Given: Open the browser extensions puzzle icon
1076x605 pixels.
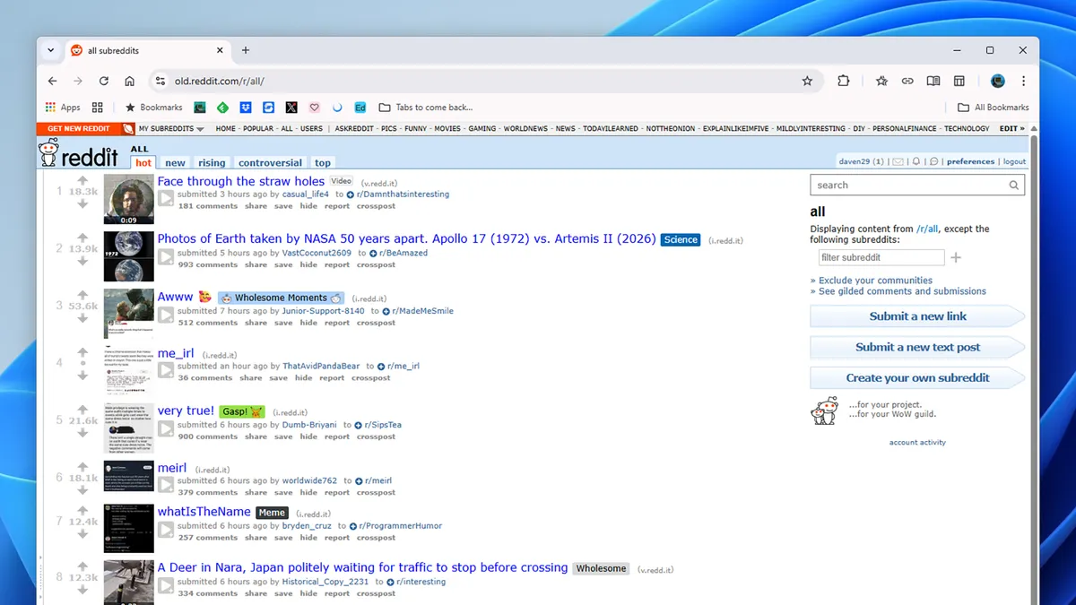Looking at the screenshot, I should click(843, 80).
